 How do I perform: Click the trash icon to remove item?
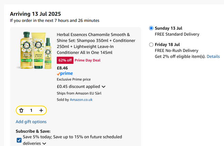coord(21,110)
